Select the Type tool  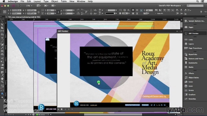[2, 38]
